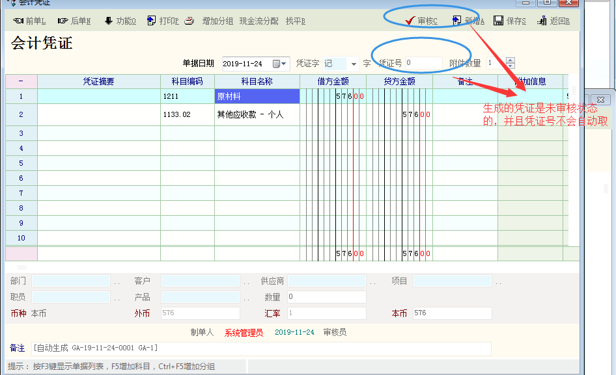Click the 找平 balance button
This screenshot has height=375, width=616.
[x=295, y=21]
